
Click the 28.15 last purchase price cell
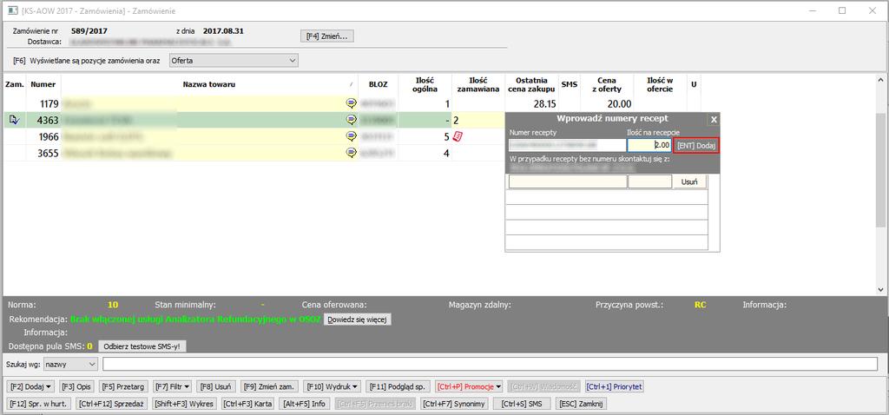click(532, 104)
